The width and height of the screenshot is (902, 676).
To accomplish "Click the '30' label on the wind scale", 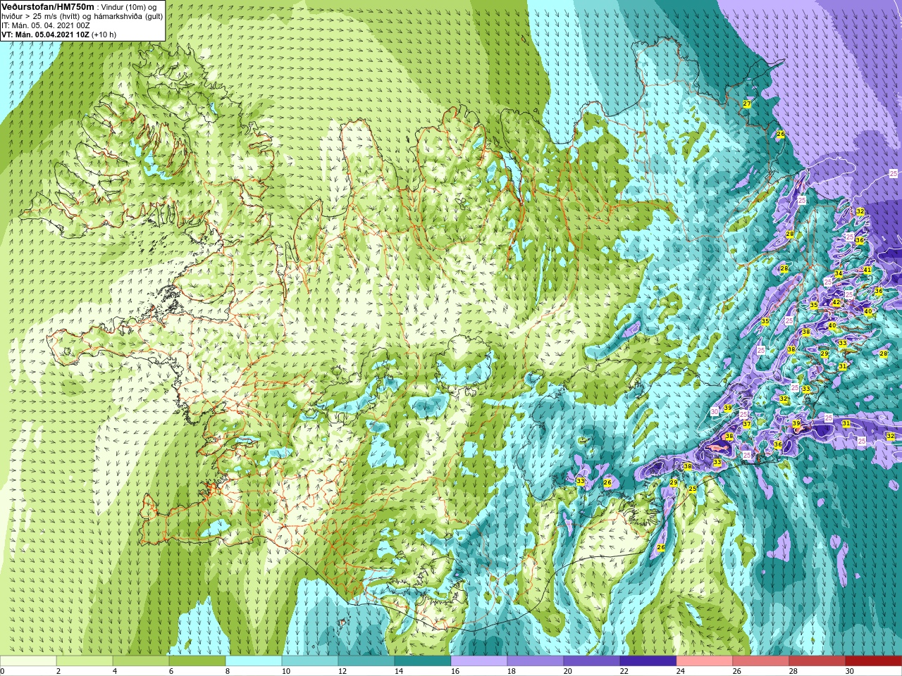I will tap(850, 671).
